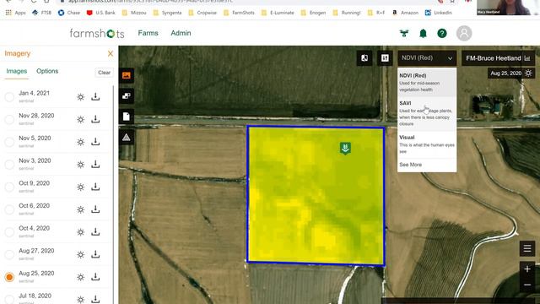The image size is (540, 304).
Task: Click the FM-Bruce Heetland field label
Action: click(x=493, y=58)
